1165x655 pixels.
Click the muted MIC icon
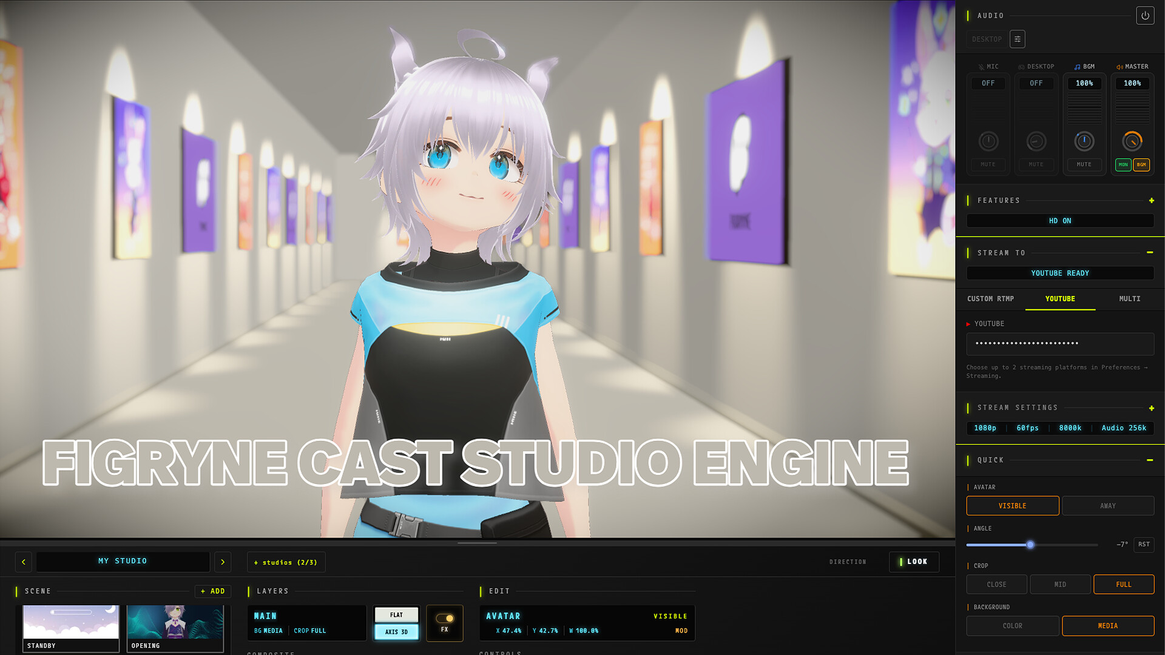pos(981,67)
